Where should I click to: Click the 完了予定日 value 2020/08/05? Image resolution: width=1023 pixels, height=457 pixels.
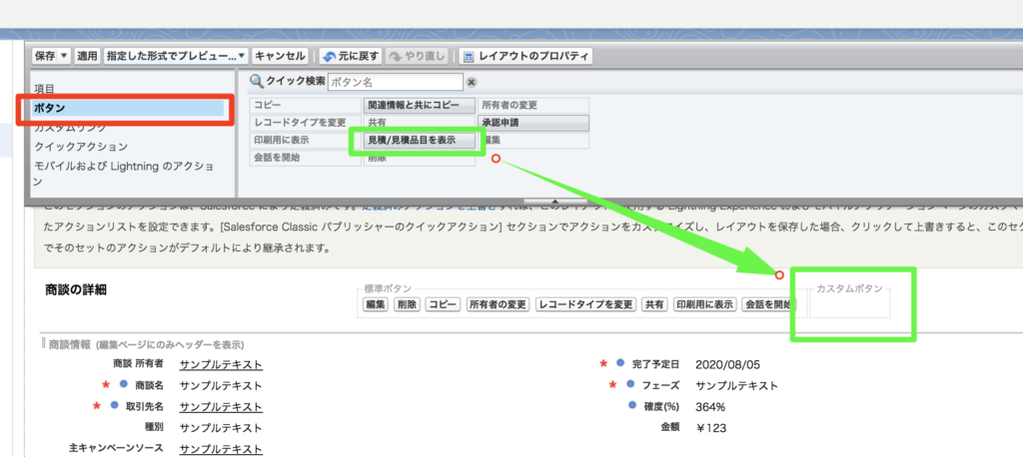click(727, 364)
